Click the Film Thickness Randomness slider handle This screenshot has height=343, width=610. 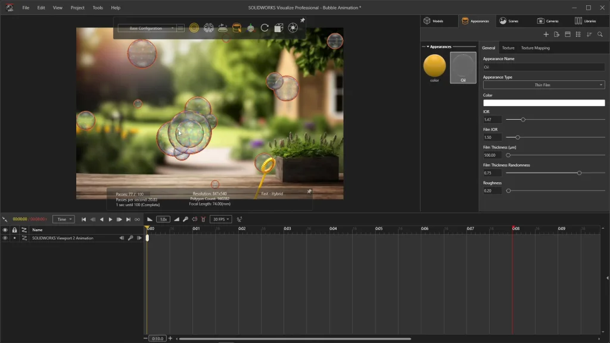[579, 173]
